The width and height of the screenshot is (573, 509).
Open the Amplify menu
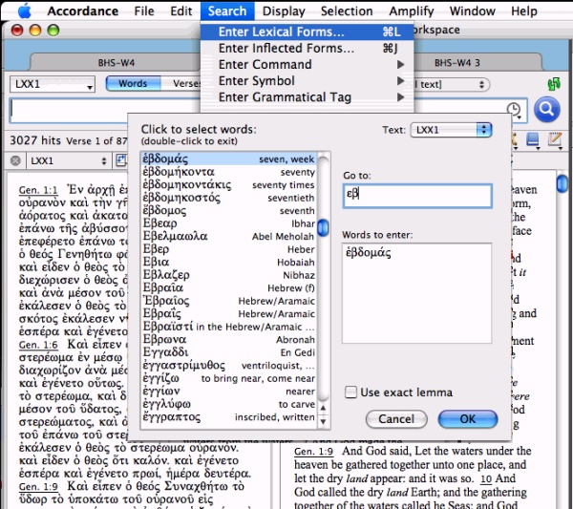click(411, 11)
